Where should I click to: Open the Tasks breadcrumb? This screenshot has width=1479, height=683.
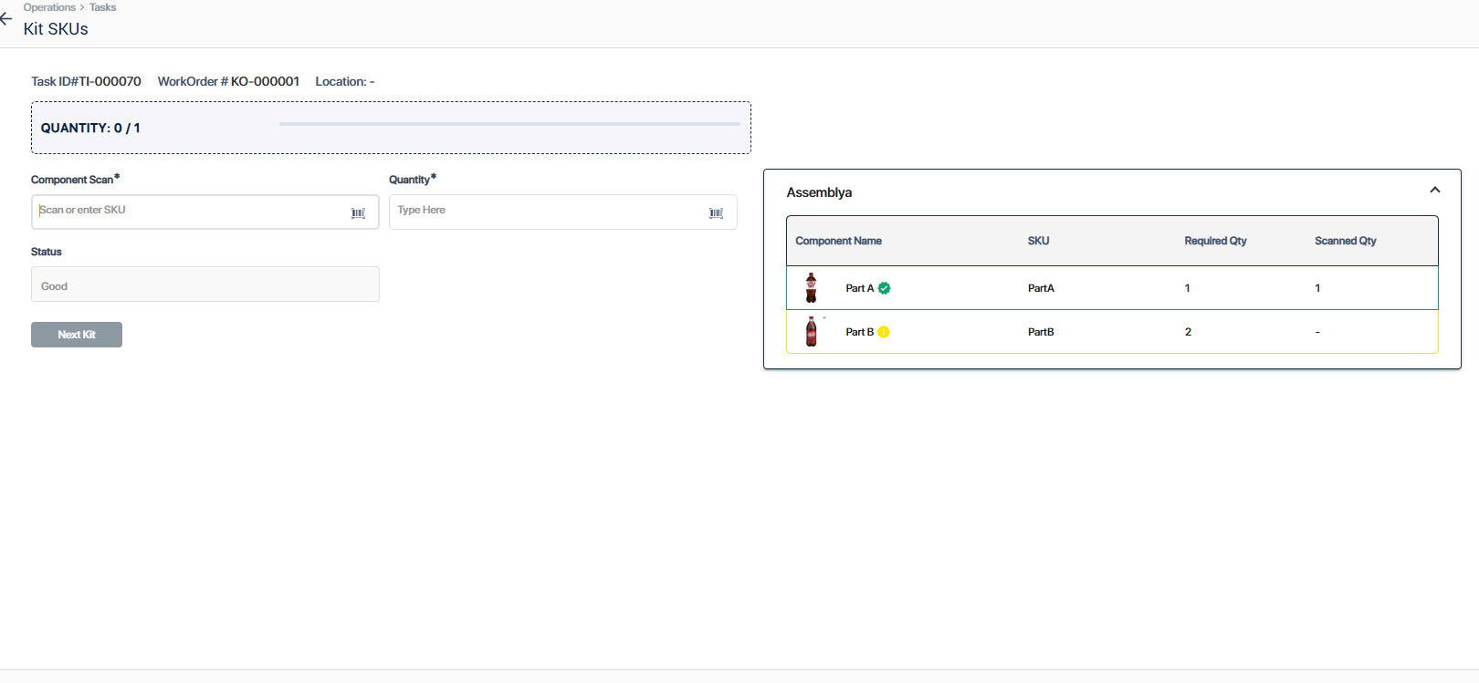[102, 7]
